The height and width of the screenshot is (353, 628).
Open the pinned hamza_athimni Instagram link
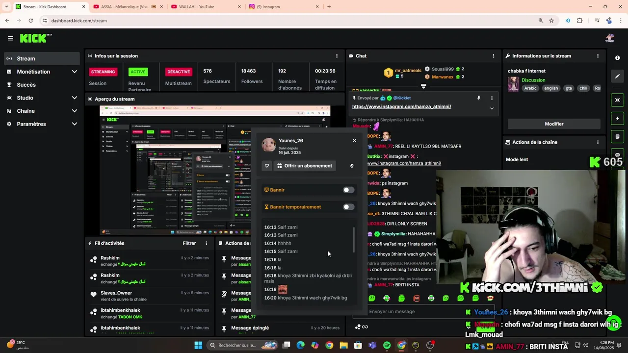[x=401, y=106]
